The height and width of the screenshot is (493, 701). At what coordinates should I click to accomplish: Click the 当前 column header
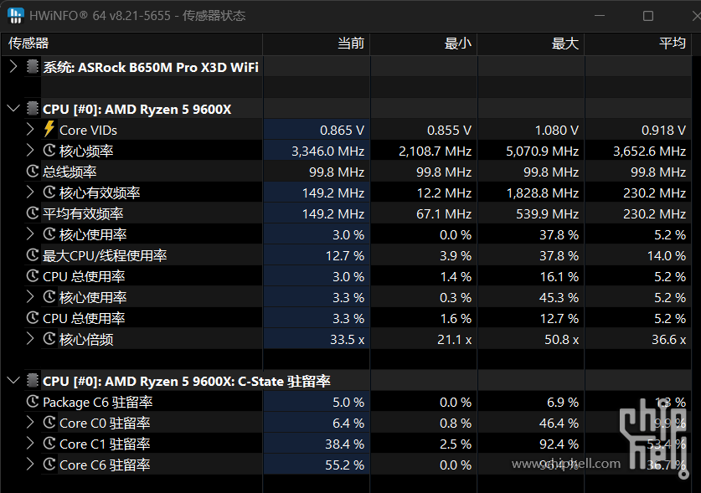click(x=317, y=44)
